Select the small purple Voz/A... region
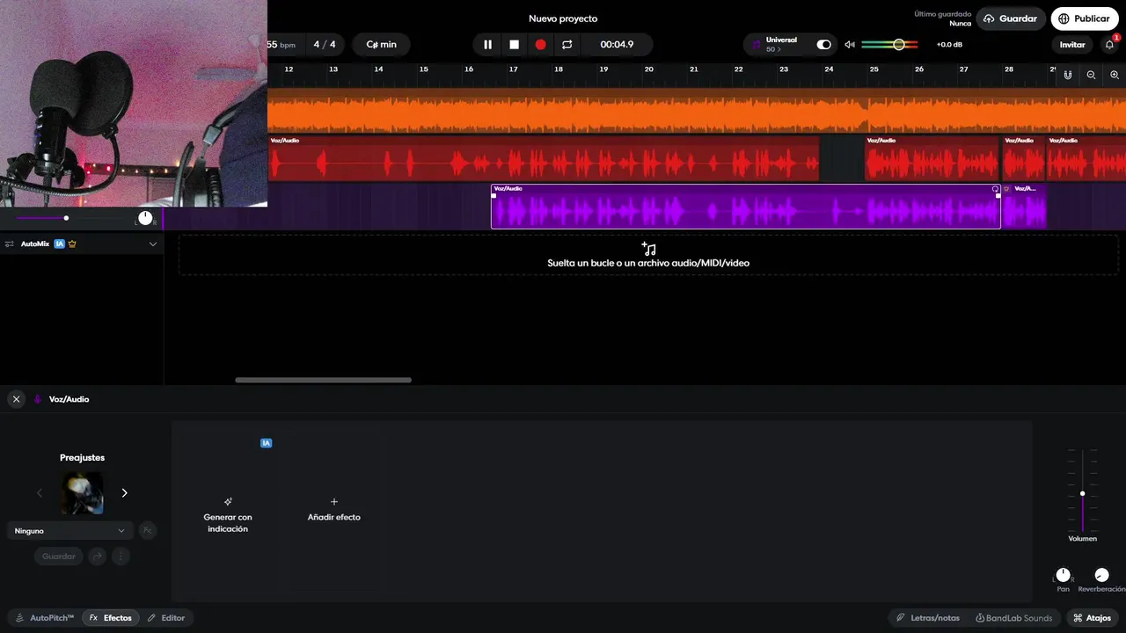1126x633 pixels. [1024, 207]
